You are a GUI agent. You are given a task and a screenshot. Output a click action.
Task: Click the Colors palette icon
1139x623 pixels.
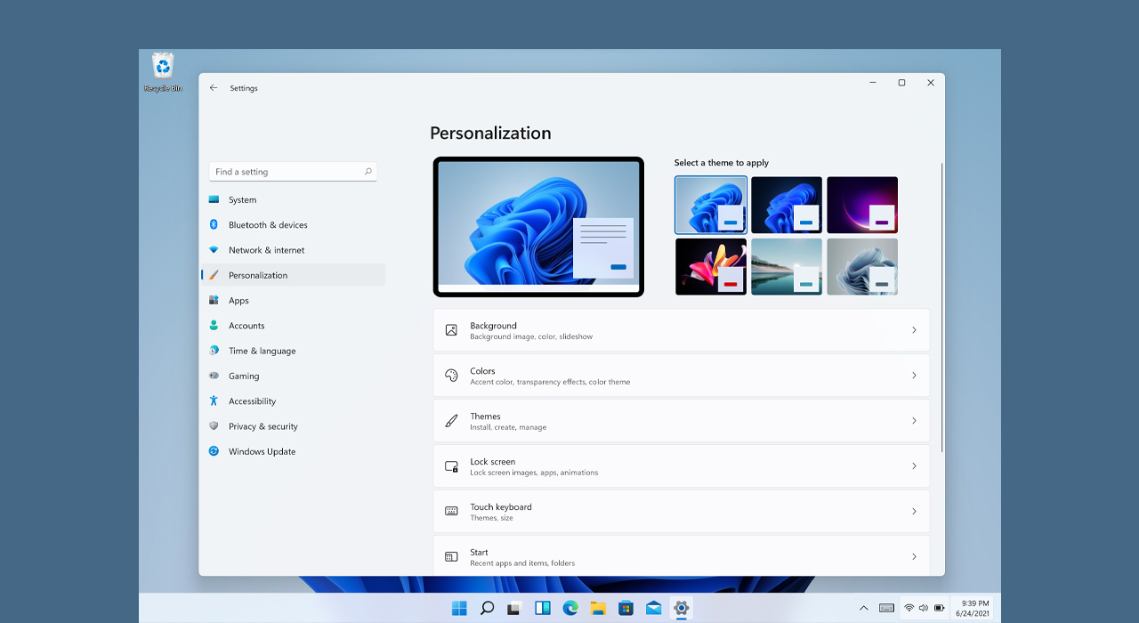tap(451, 376)
